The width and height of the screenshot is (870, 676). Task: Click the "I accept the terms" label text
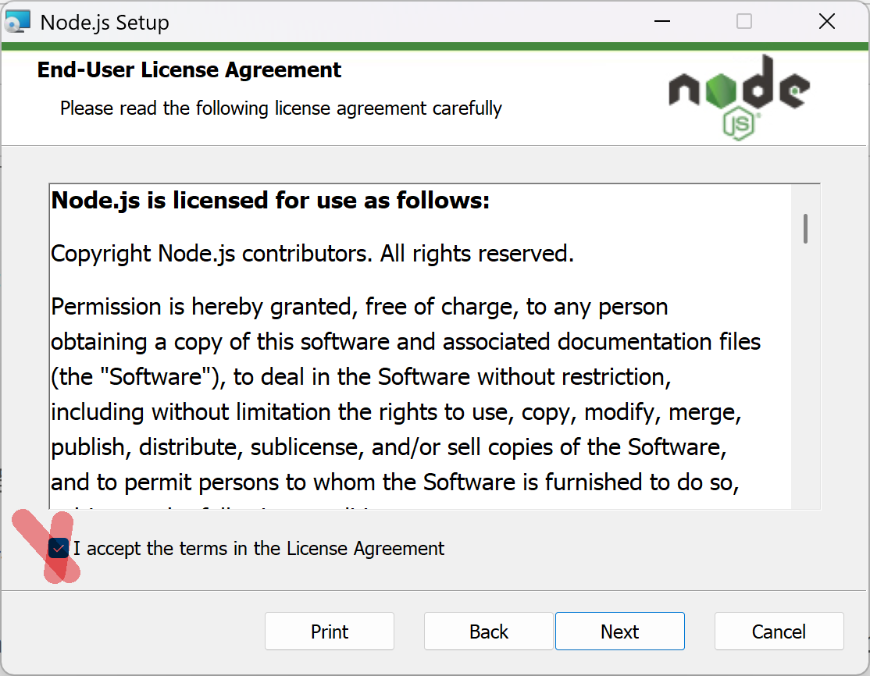(x=259, y=549)
